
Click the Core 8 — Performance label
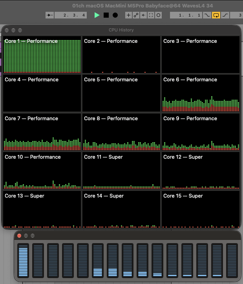pyautogui.click(x=111, y=119)
